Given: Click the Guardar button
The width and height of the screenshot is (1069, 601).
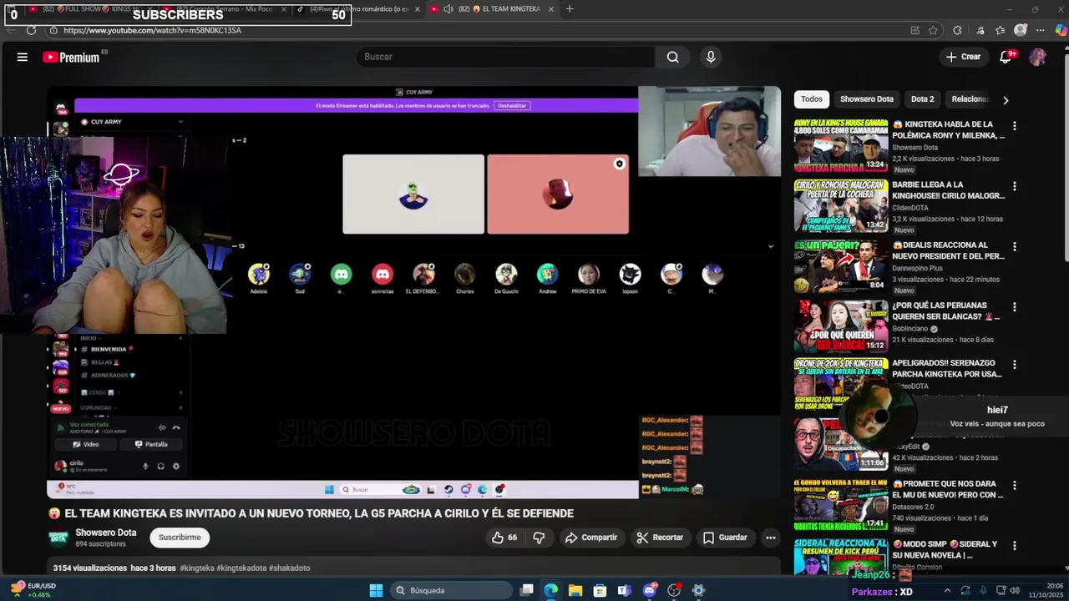Looking at the screenshot, I should click(725, 538).
